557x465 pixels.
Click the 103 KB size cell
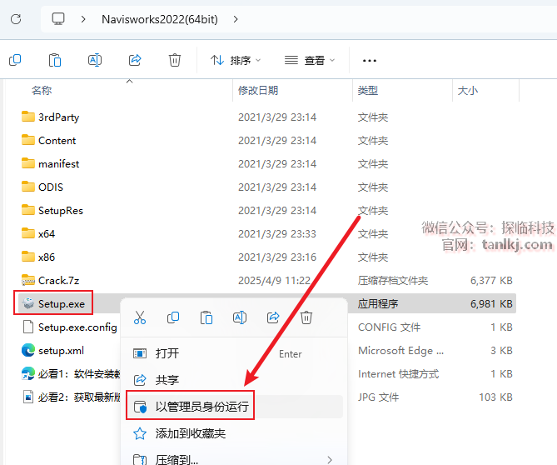point(495,397)
